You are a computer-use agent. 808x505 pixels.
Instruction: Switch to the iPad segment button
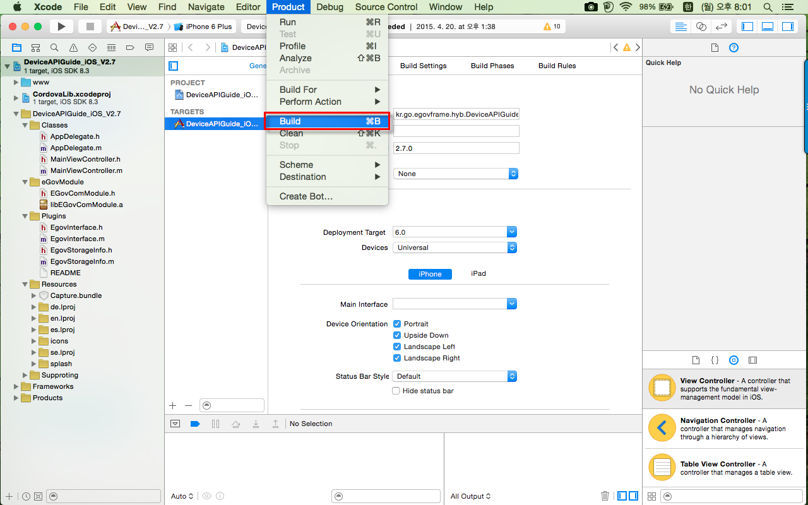pyautogui.click(x=478, y=273)
